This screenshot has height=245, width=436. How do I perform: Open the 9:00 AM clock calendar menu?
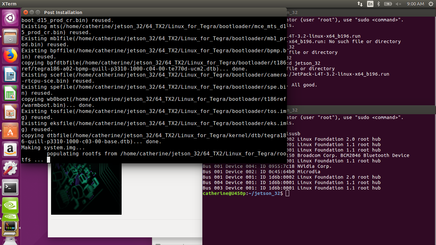click(415, 4)
